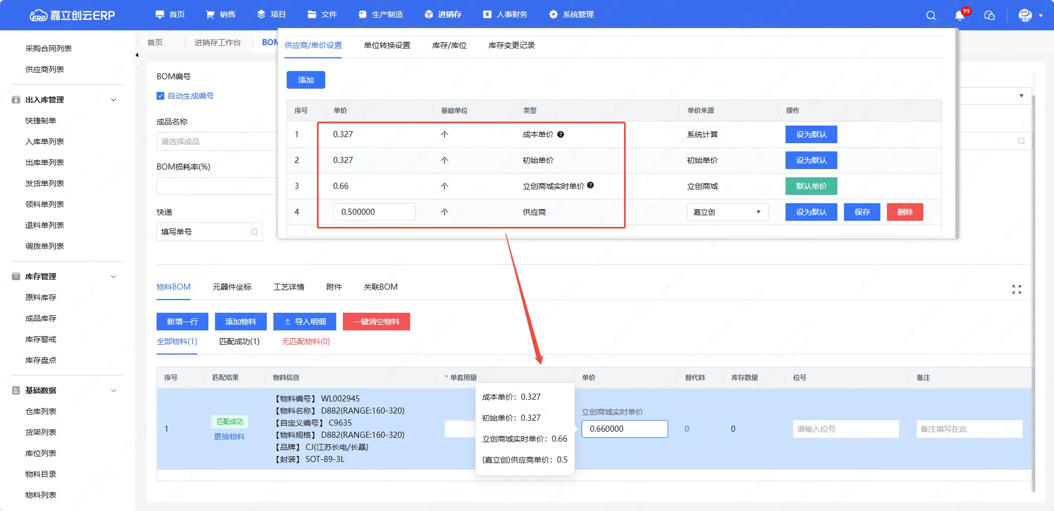1054x511 pixels.
Task: Switch to the 单位转换设置 tab
Action: click(x=387, y=45)
